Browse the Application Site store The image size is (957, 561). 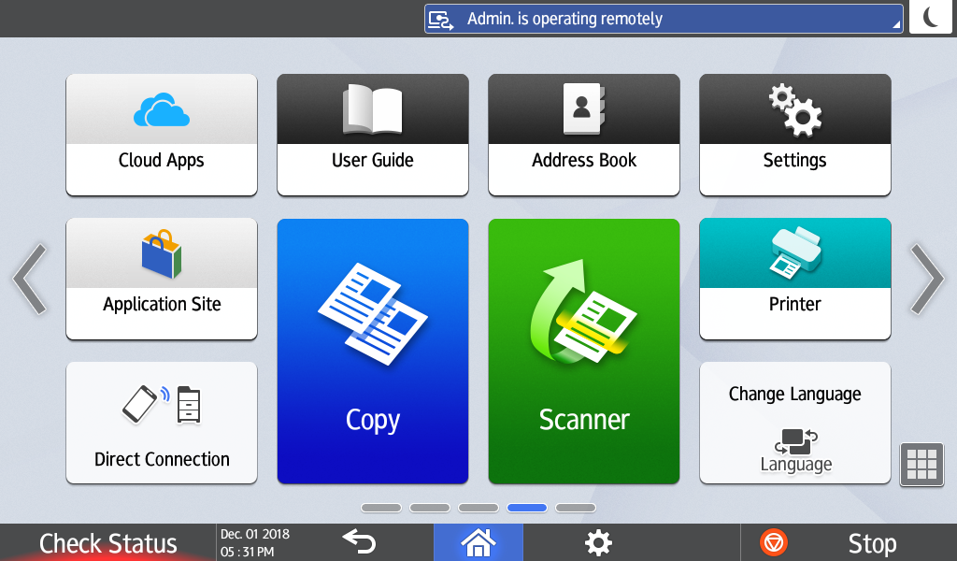click(x=161, y=279)
